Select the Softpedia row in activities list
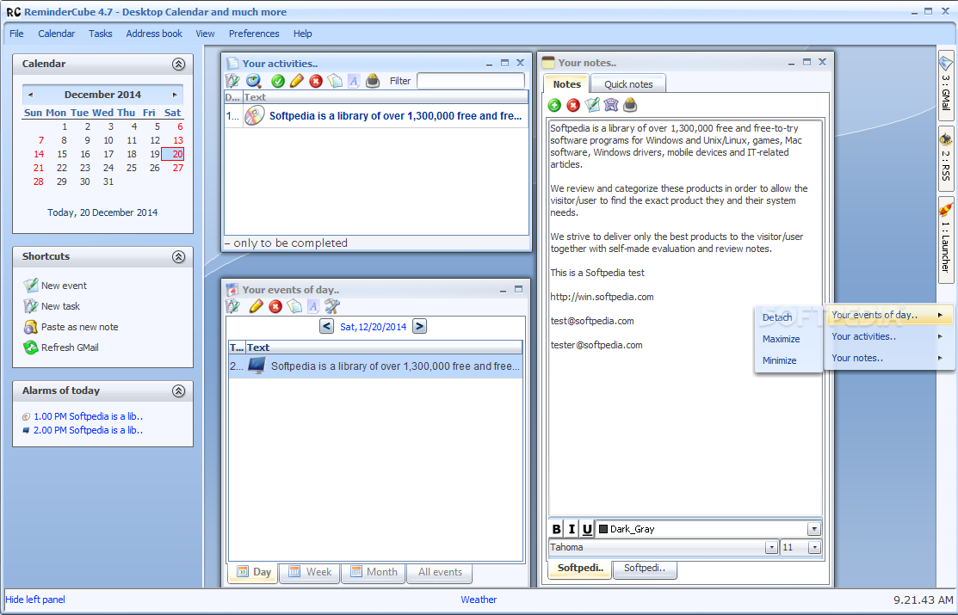The height and width of the screenshot is (615, 958). click(376, 116)
